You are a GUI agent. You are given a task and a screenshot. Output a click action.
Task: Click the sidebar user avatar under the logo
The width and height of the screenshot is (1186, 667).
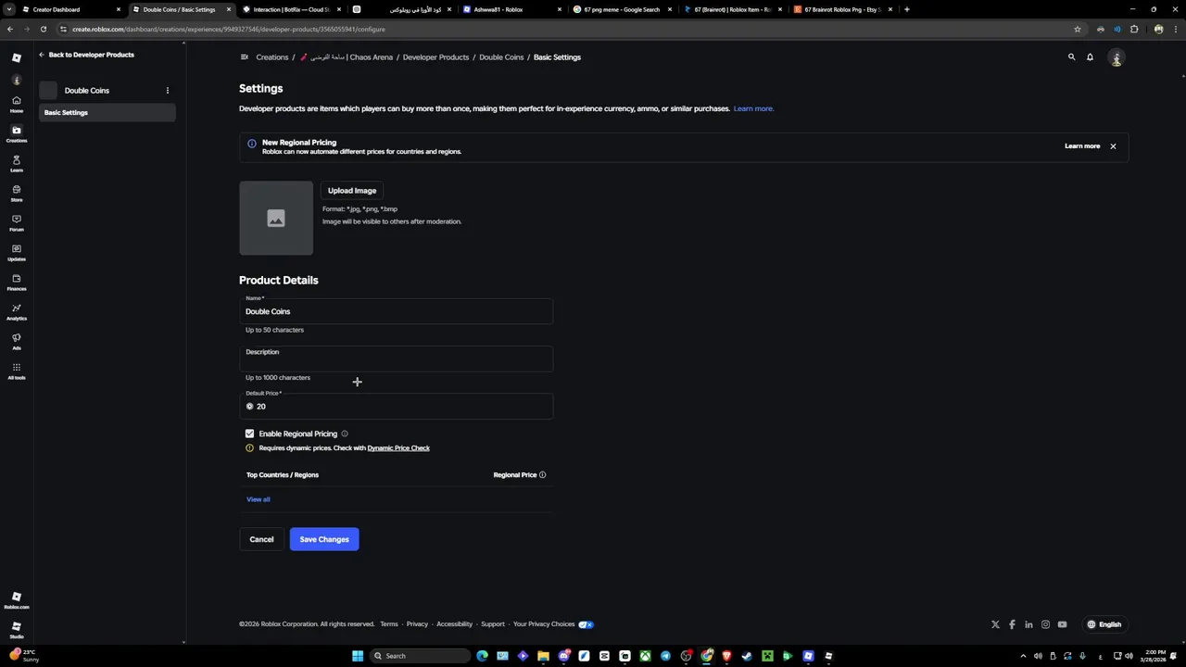click(x=17, y=80)
